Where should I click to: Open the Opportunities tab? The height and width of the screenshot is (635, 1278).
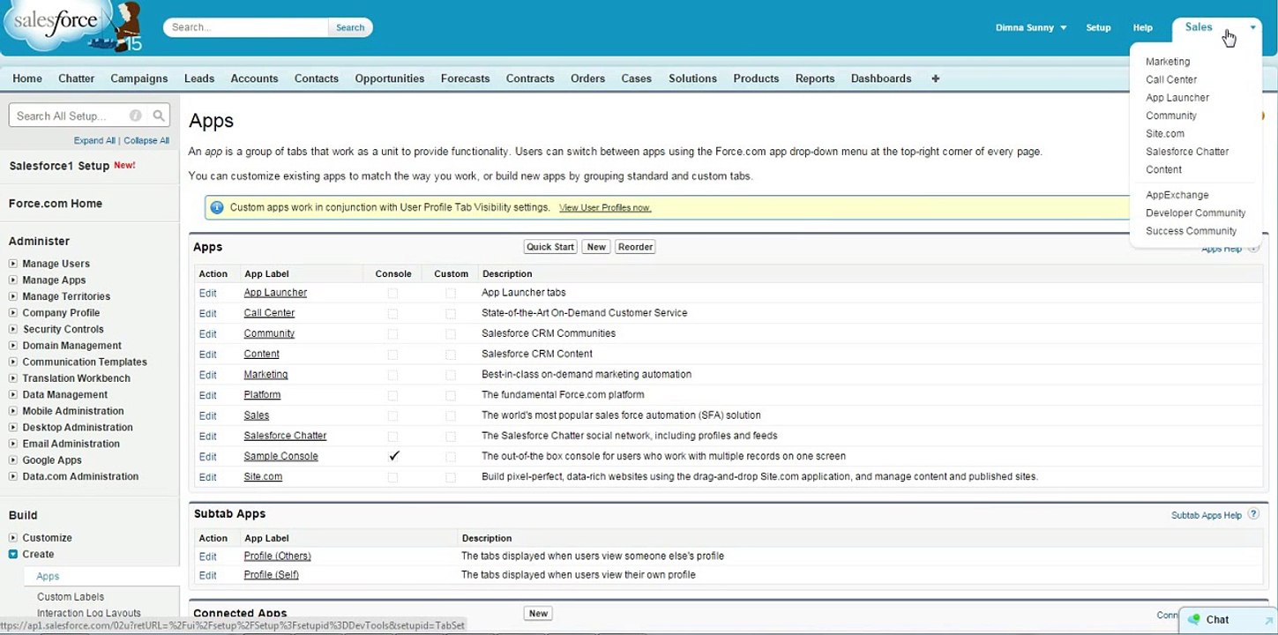[390, 78]
